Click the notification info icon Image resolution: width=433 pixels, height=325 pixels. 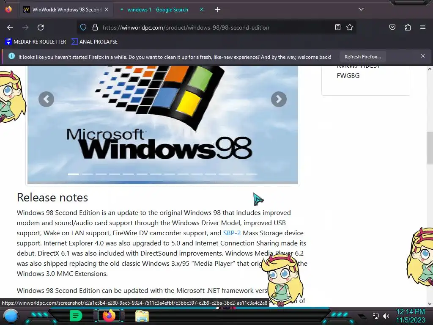(x=11, y=56)
